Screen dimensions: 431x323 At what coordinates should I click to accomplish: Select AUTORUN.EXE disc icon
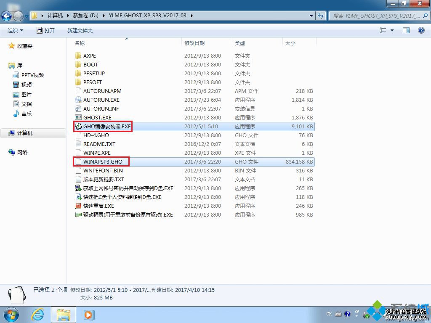click(x=78, y=100)
